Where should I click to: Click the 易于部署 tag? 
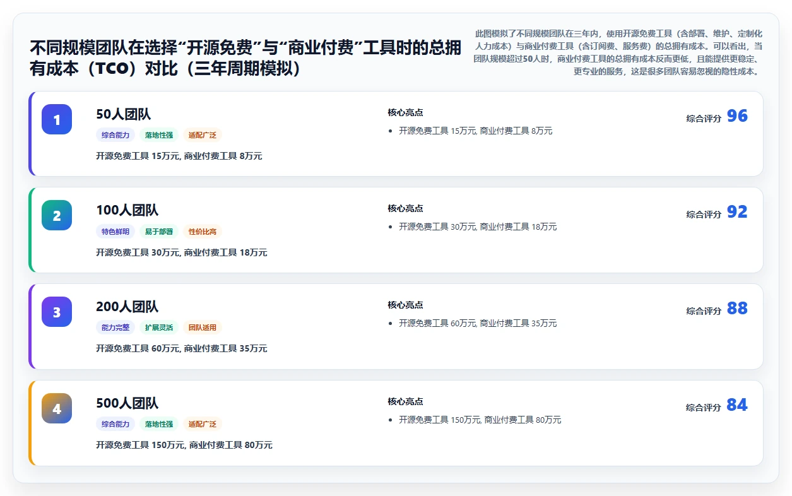tap(159, 232)
